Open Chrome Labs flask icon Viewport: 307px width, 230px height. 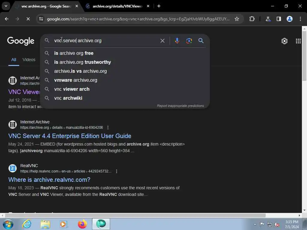coord(268,19)
